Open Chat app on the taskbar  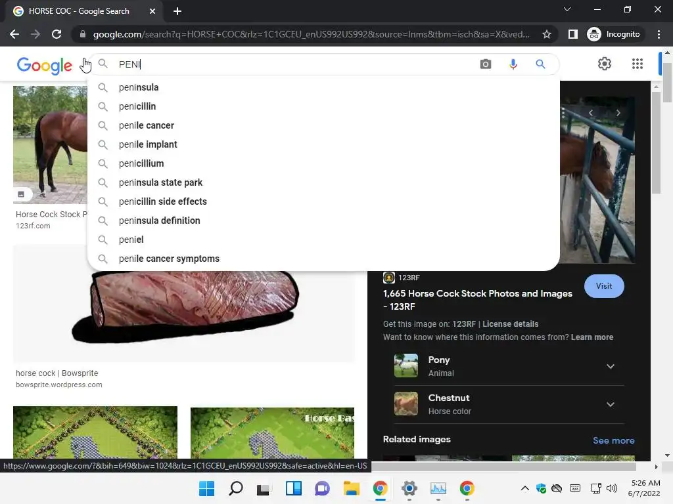click(x=322, y=488)
